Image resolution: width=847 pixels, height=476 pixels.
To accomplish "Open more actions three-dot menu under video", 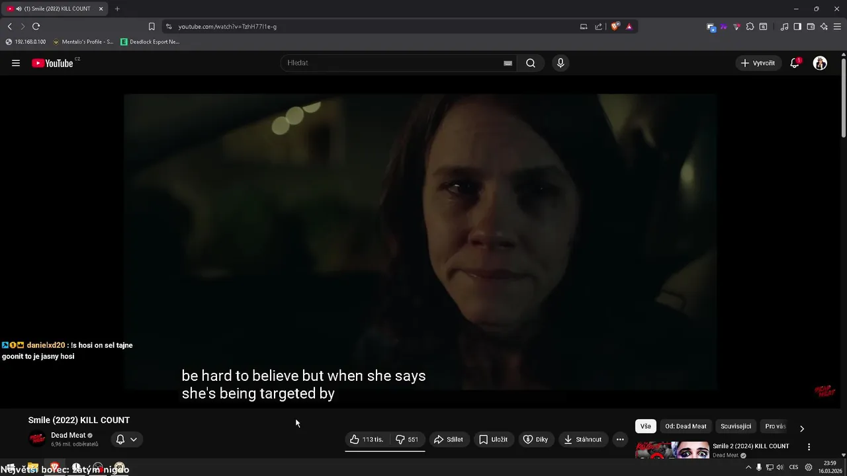I will tap(620, 439).
